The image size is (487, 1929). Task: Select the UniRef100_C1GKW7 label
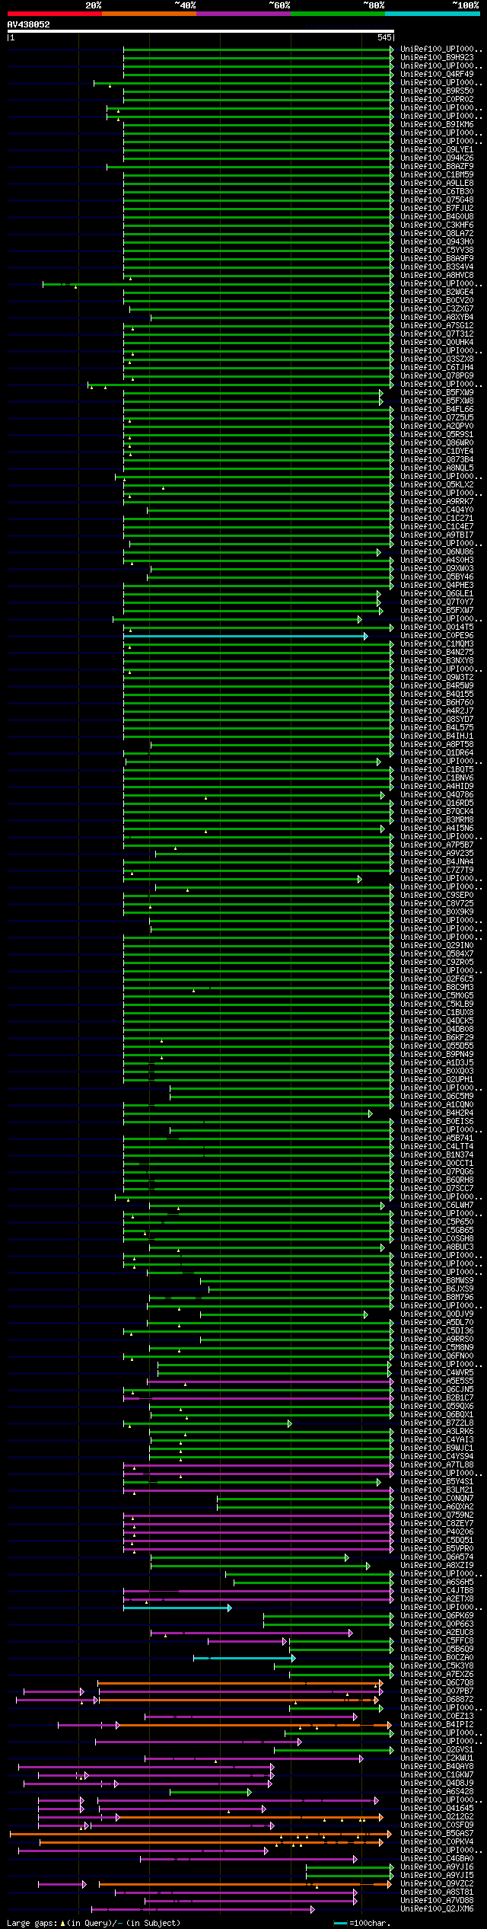point(437,1774)
